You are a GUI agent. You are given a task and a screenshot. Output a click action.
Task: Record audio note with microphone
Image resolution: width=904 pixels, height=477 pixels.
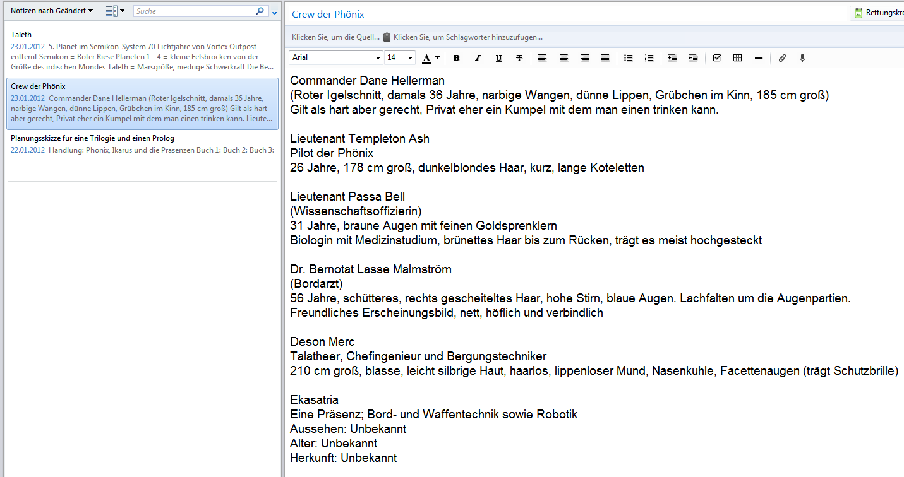pyautogui.click(x=802, y=58)
